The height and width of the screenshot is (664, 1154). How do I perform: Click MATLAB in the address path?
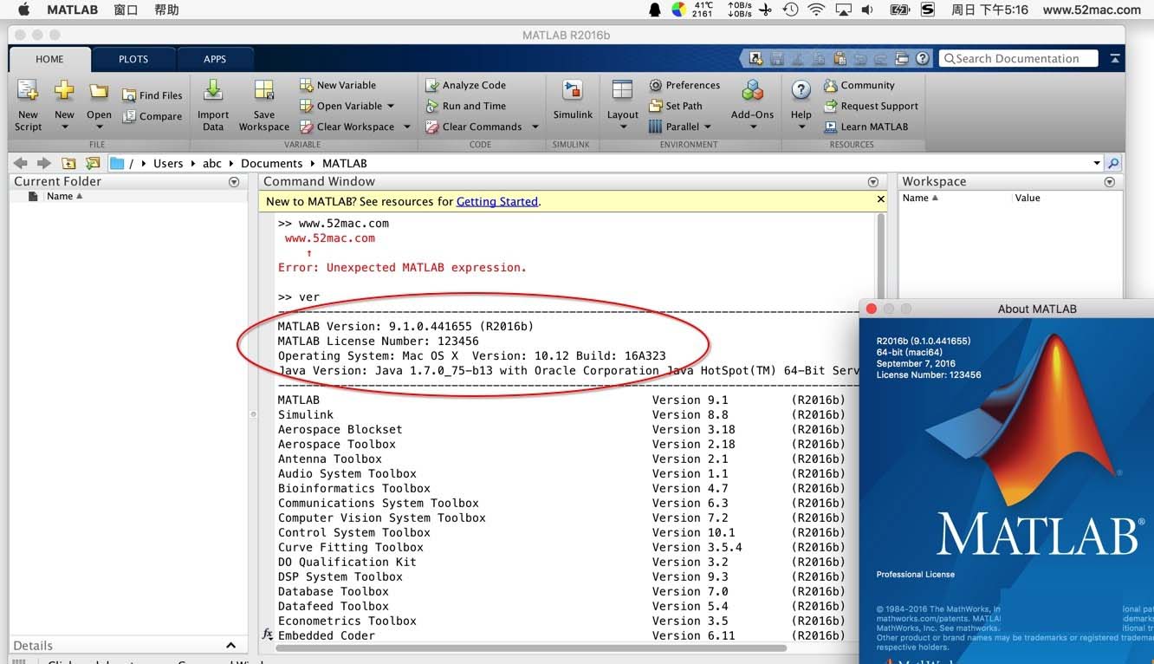(x=345, y=163)
